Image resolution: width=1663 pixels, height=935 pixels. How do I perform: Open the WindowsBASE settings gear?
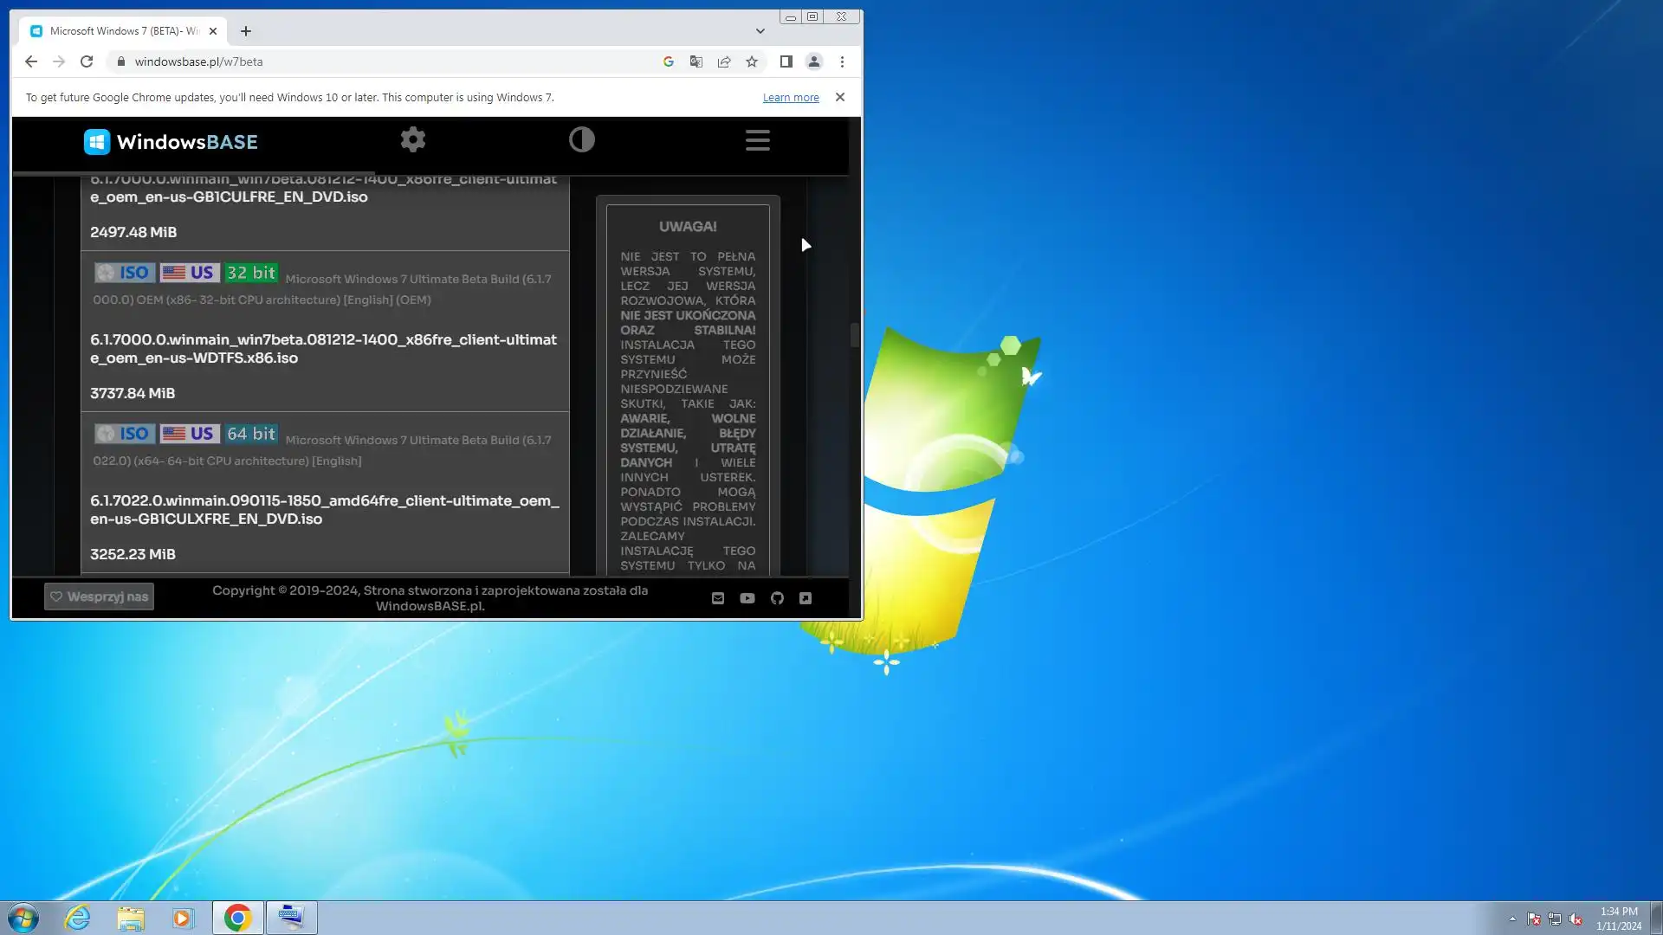click(x=413, y=140)
